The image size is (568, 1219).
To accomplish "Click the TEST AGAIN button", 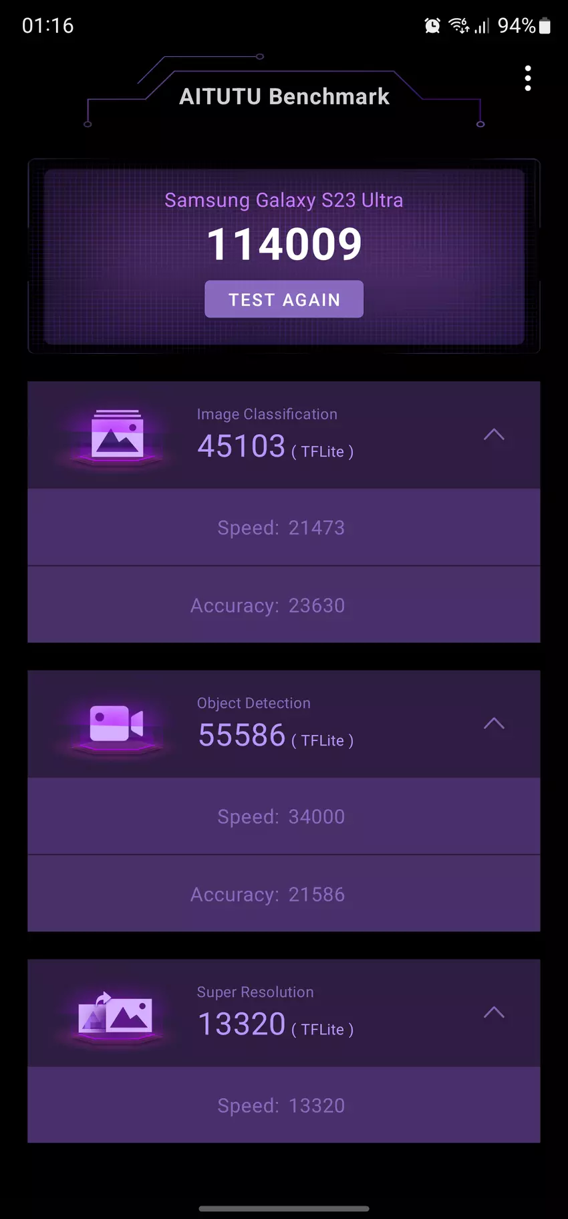I will (284, 299).
